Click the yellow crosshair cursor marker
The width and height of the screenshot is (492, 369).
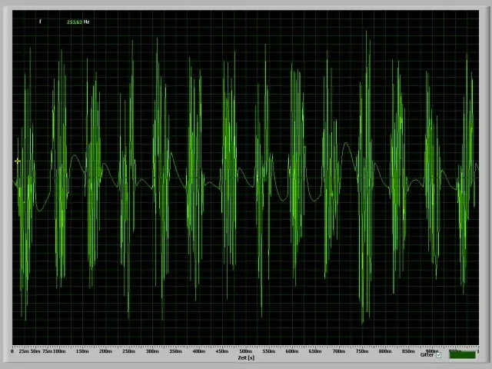click(x=18, y=161)
